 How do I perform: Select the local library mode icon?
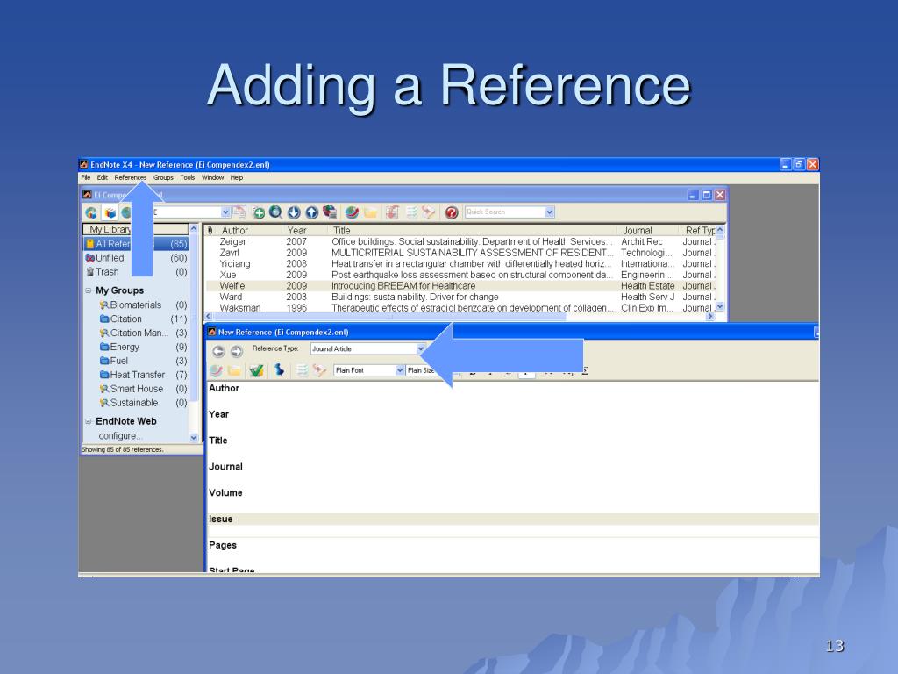pos(110,212)
